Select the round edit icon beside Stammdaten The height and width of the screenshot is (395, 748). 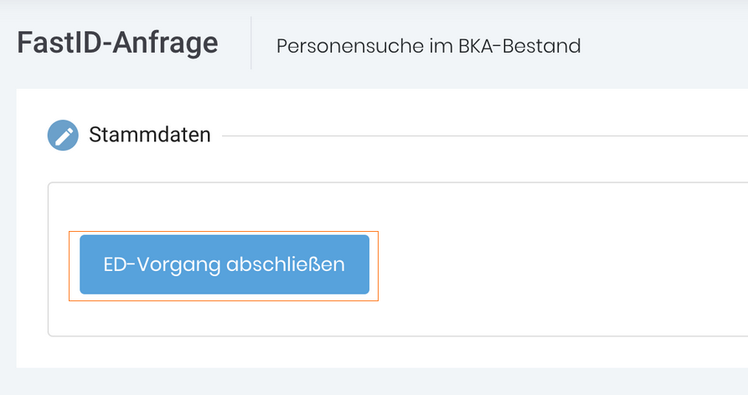[x=63, y=136]
